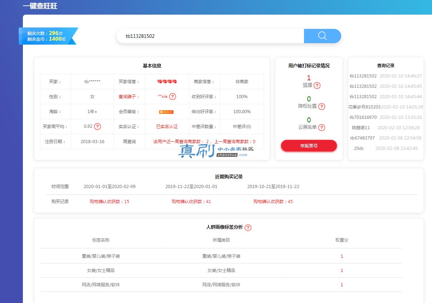Open help icon next to 降权处置
The height and width of the screenshot is (303, 432).
click(x=321, y=106)
